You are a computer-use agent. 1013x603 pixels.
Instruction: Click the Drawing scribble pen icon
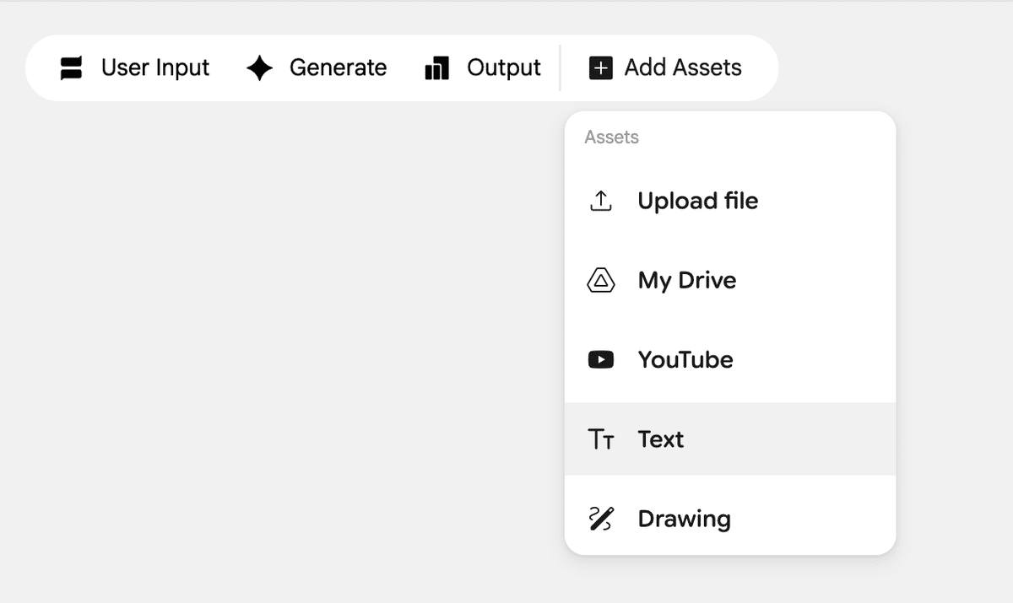click(600, 518)
